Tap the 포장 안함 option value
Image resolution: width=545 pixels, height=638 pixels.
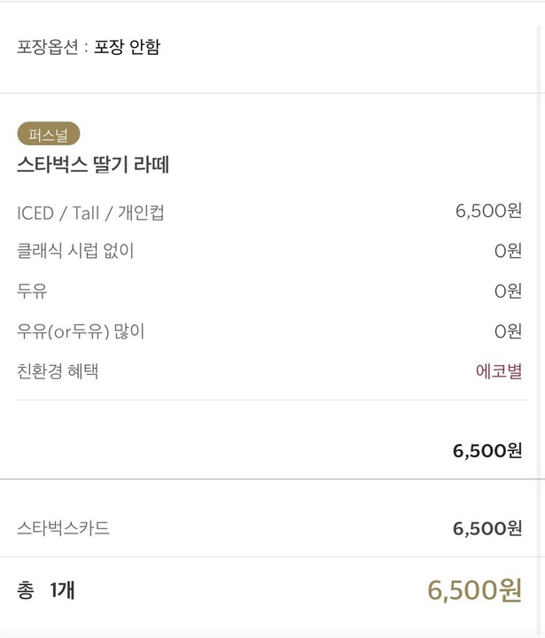(x=127, y=47)
